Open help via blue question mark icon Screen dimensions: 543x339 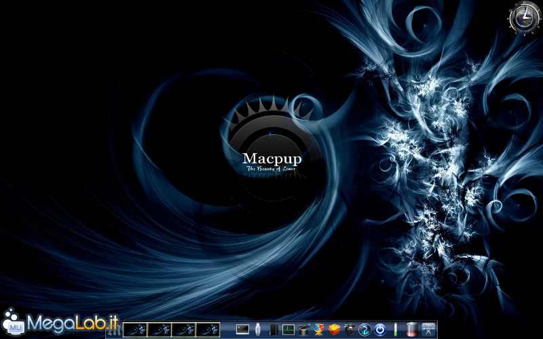coord(365,330)
